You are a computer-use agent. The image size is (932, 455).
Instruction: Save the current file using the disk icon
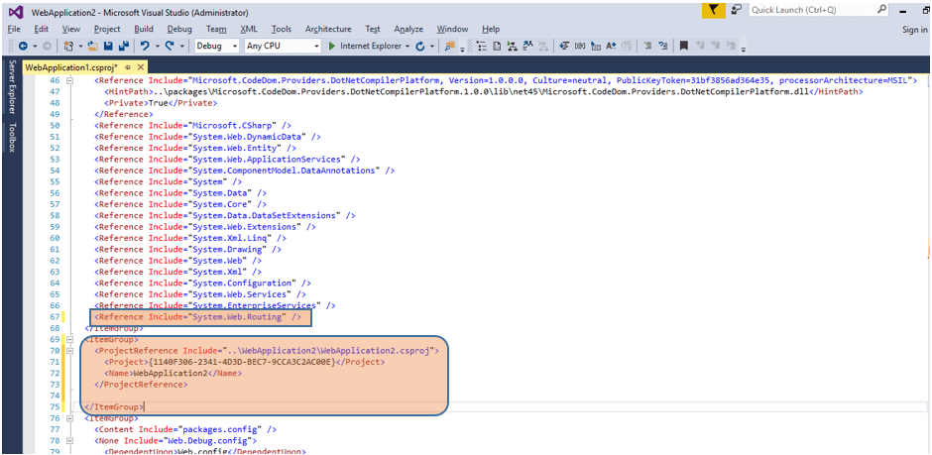click(108, 46)
